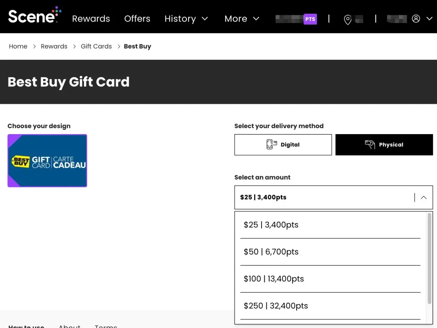
Task: Click the card-hand icon on Physical button
Action: coord(370,144)
